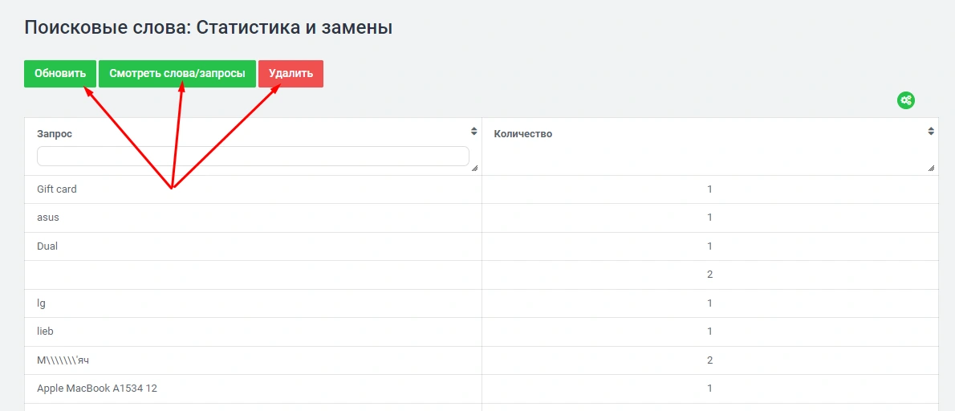
Task: Click sort arrows in the Запрос column
Action: [x=473, y=131]
